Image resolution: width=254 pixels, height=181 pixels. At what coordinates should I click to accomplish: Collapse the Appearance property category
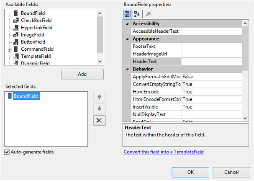(127, 39)
